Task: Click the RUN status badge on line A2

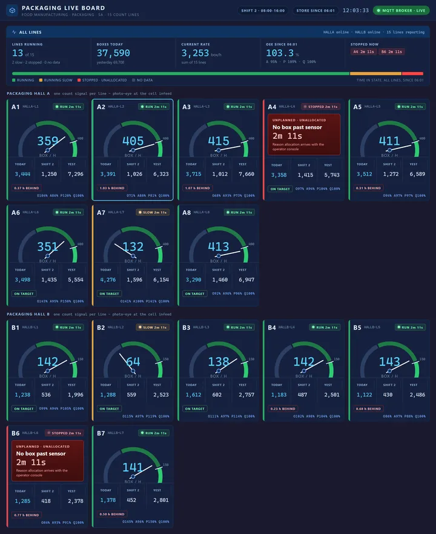Action: (x=153, y=107)
